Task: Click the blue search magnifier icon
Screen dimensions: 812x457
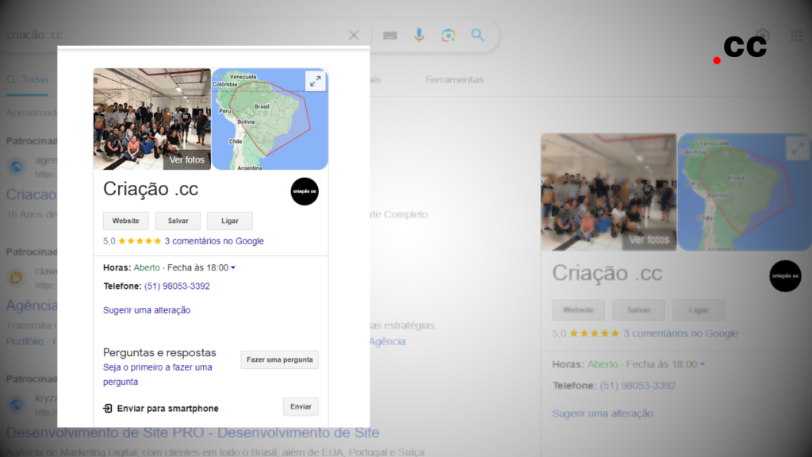Action: point(477,35)
